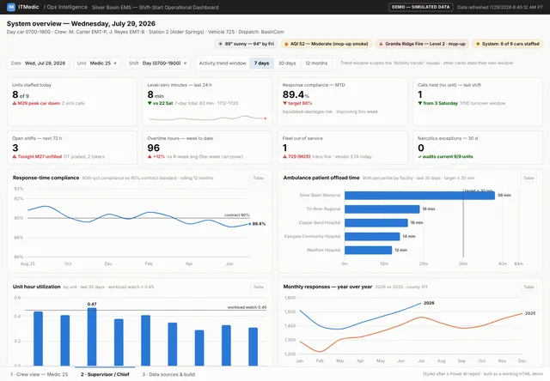Viewport: 550px width, 381px height.
Task: Click the green down arrow beside from 3 Saturday
Action: [x=420, y=103]
